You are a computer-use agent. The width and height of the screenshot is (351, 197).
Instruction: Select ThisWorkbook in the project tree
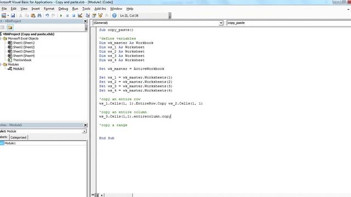[x=22, y=60]
